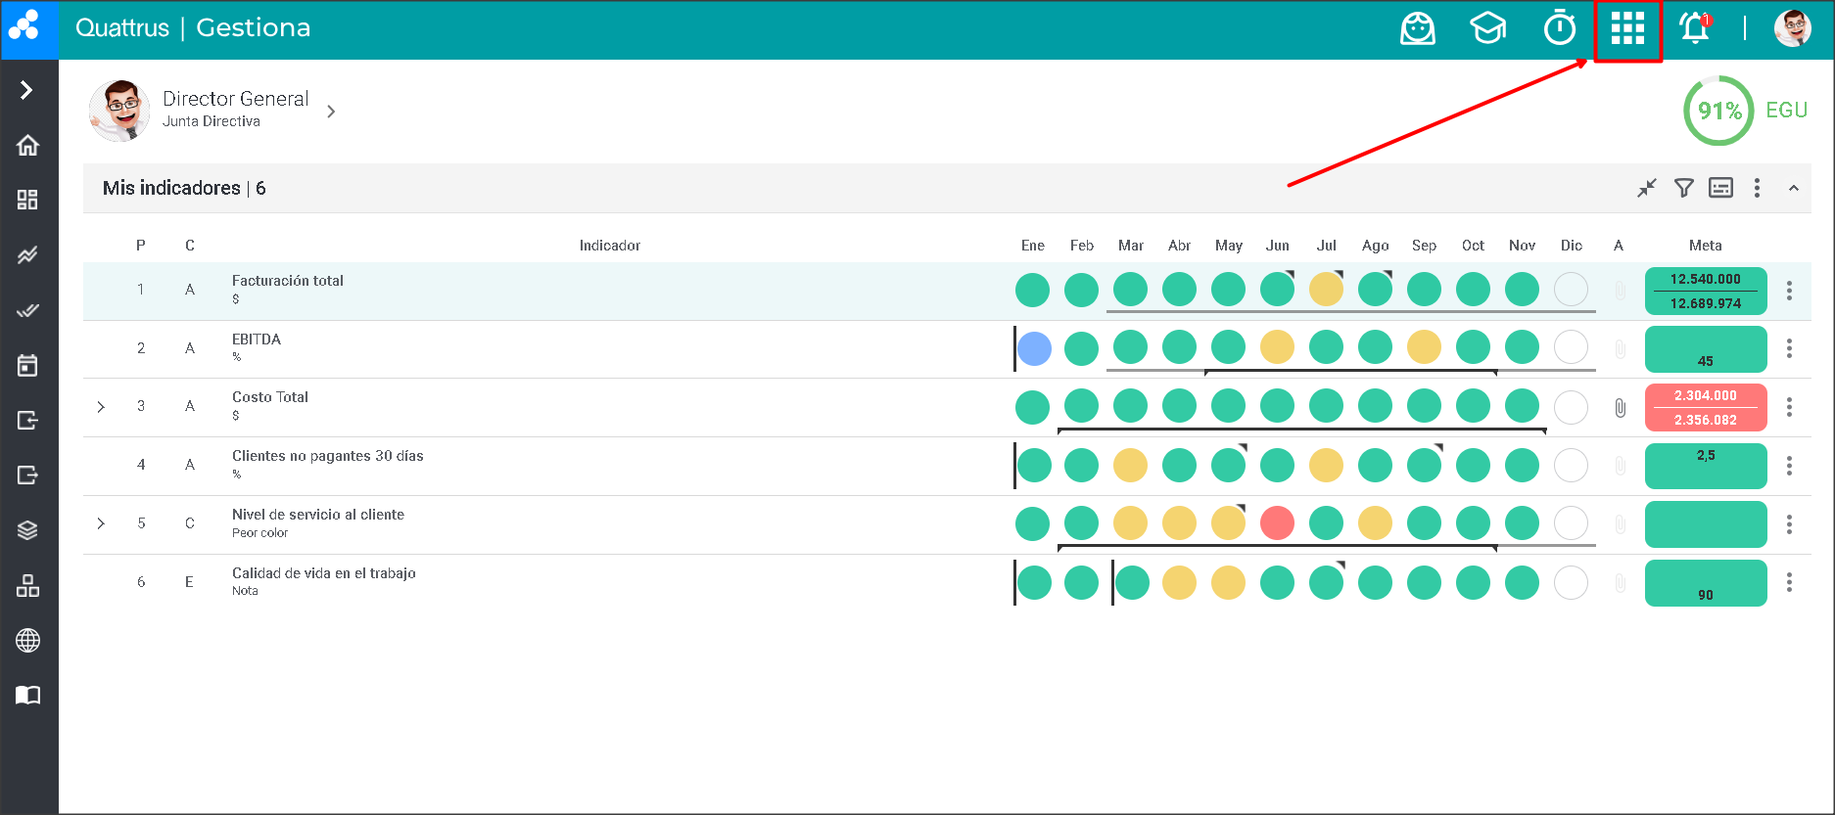This screenshot has width=1835, height=815.
Task: Go to Home in the sidebar
Action: tap(27, 146)
